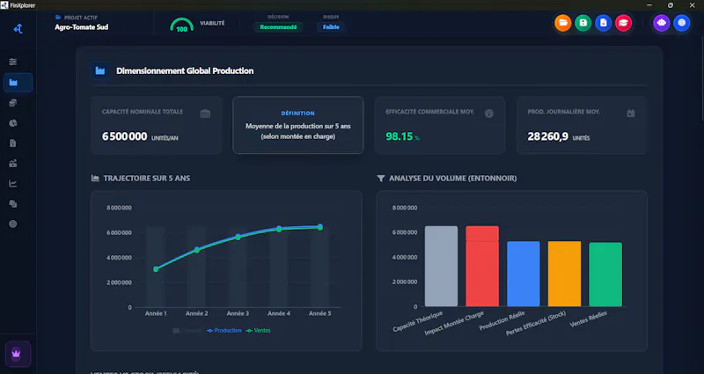
Task: Open the cash register icon in sidebar
Action: pyautogui.click(x=13, y=164)
